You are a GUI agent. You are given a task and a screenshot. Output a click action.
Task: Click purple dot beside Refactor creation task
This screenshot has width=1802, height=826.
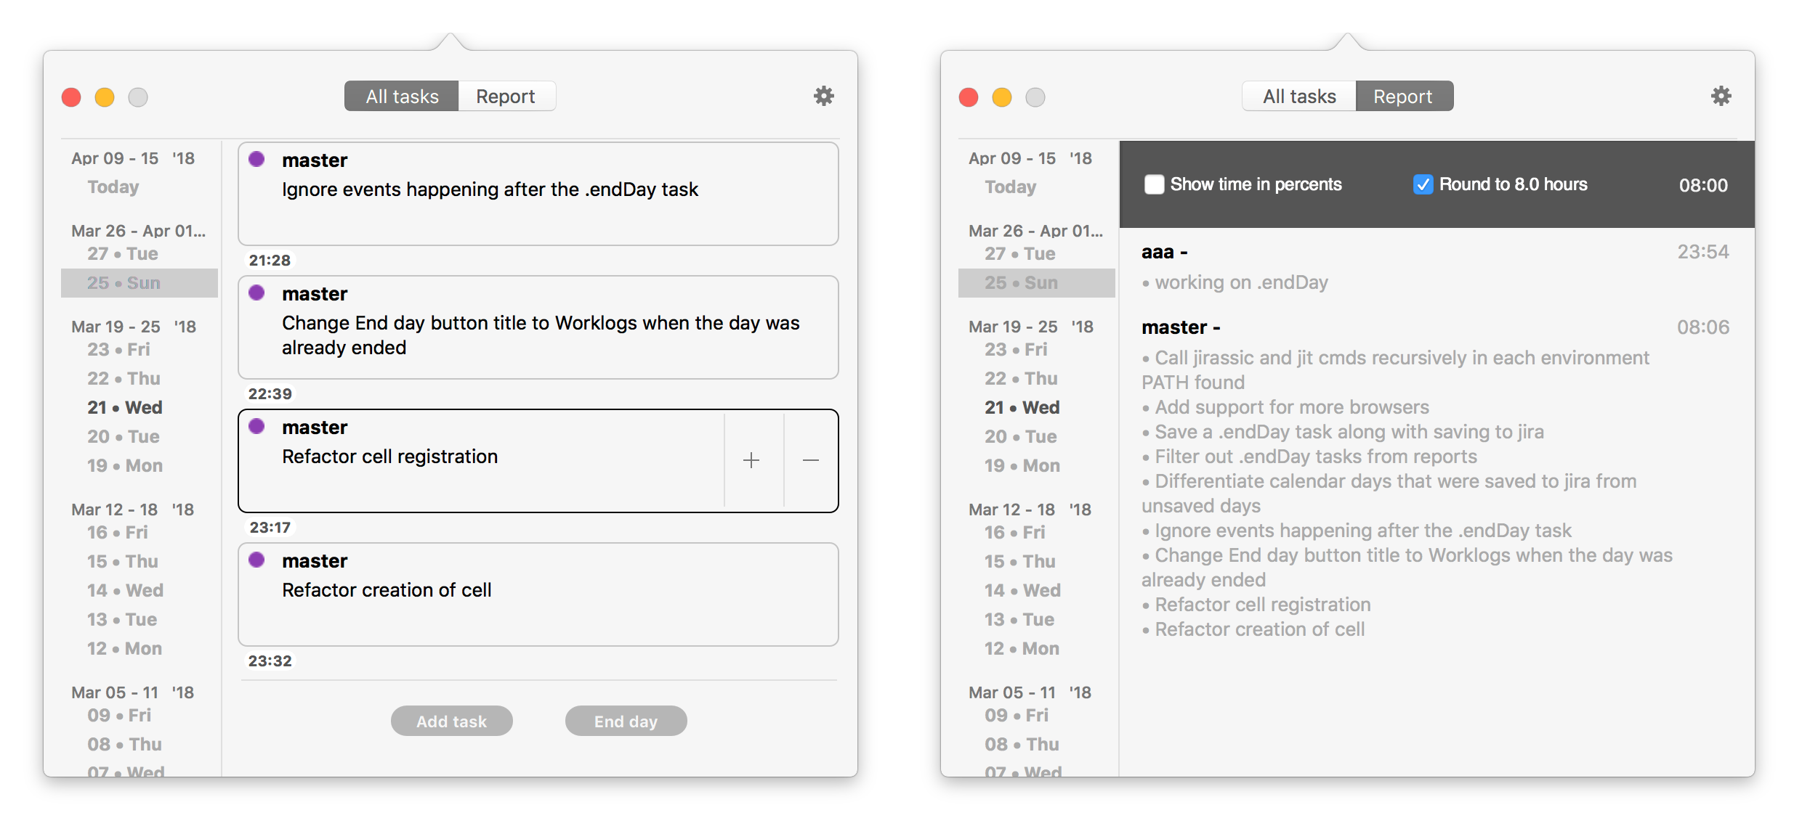tap(256, 560)
